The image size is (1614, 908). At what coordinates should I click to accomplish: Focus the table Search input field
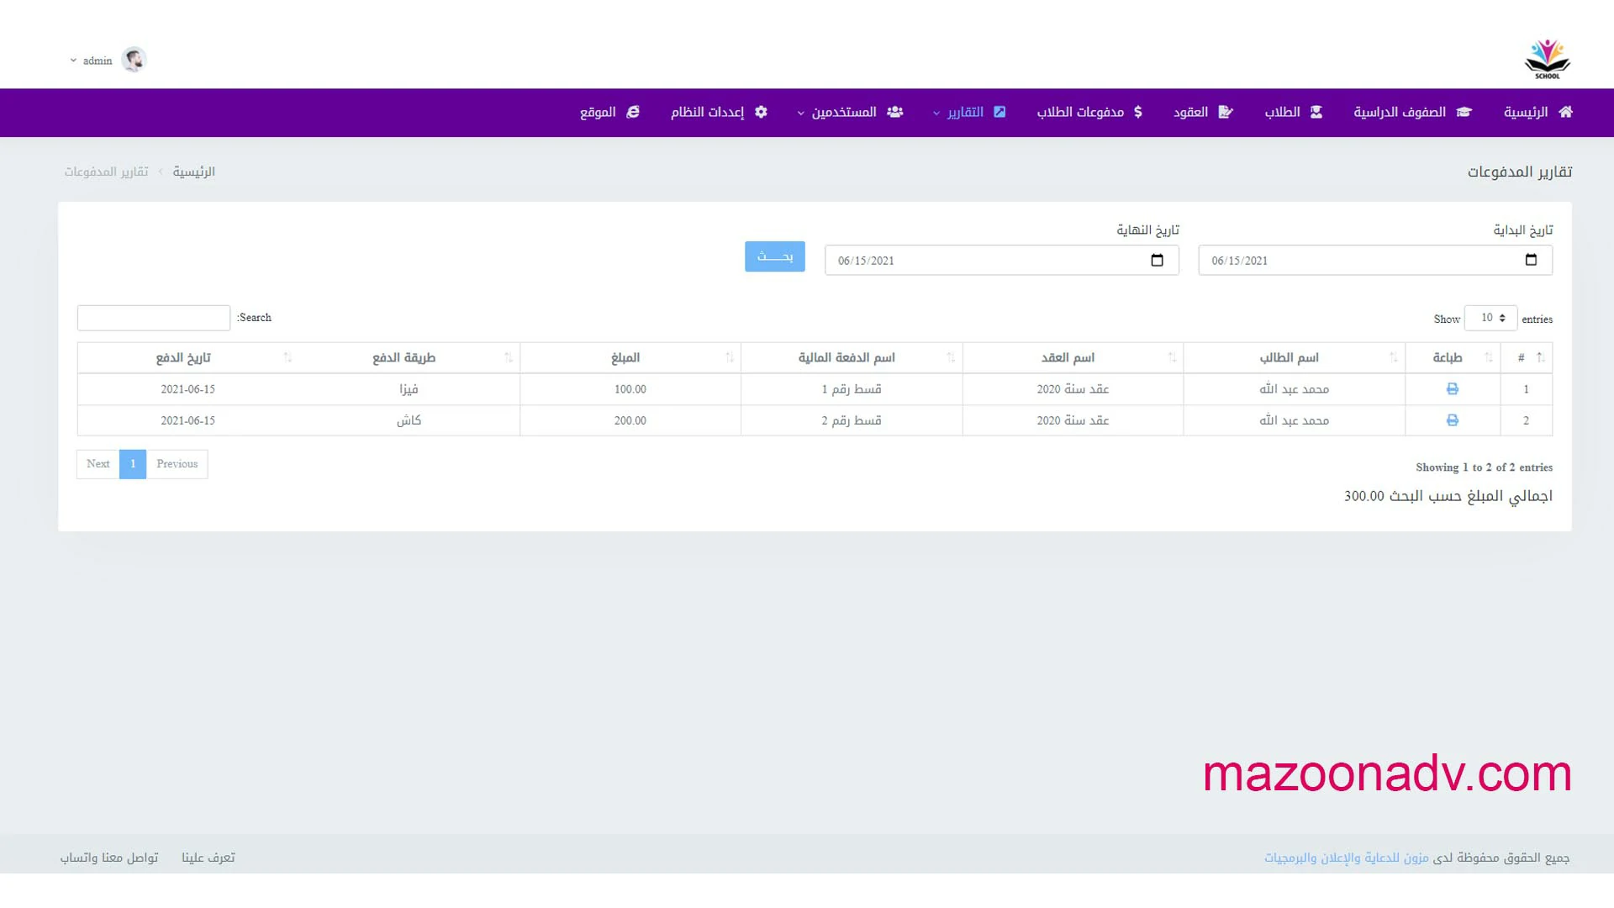click(x=154, y=318)
